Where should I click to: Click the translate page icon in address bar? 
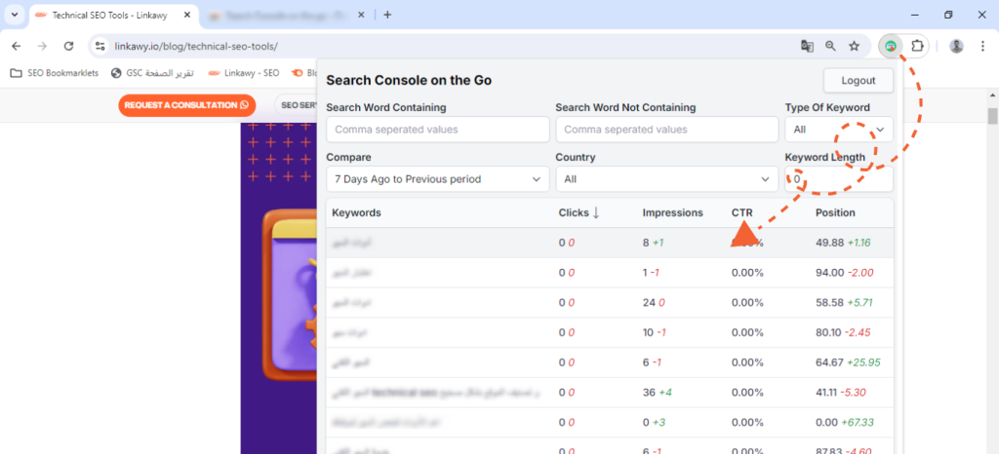click(807, 46)
